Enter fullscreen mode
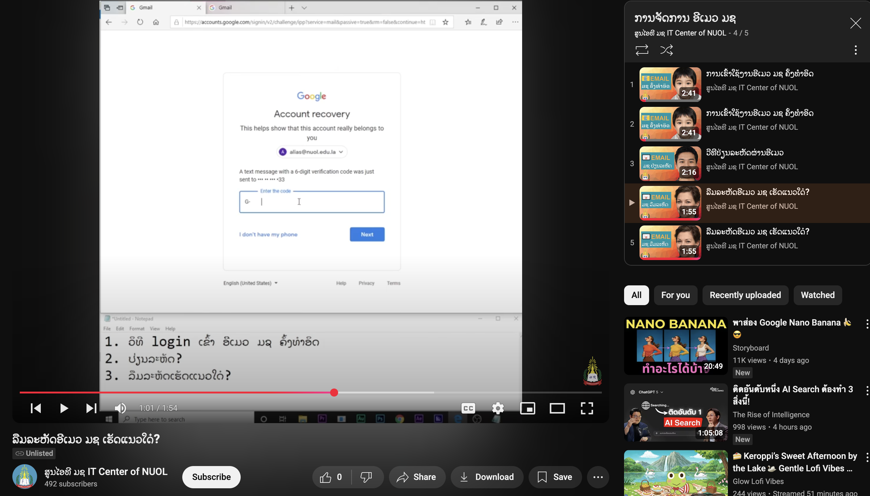 coord(587,408)
